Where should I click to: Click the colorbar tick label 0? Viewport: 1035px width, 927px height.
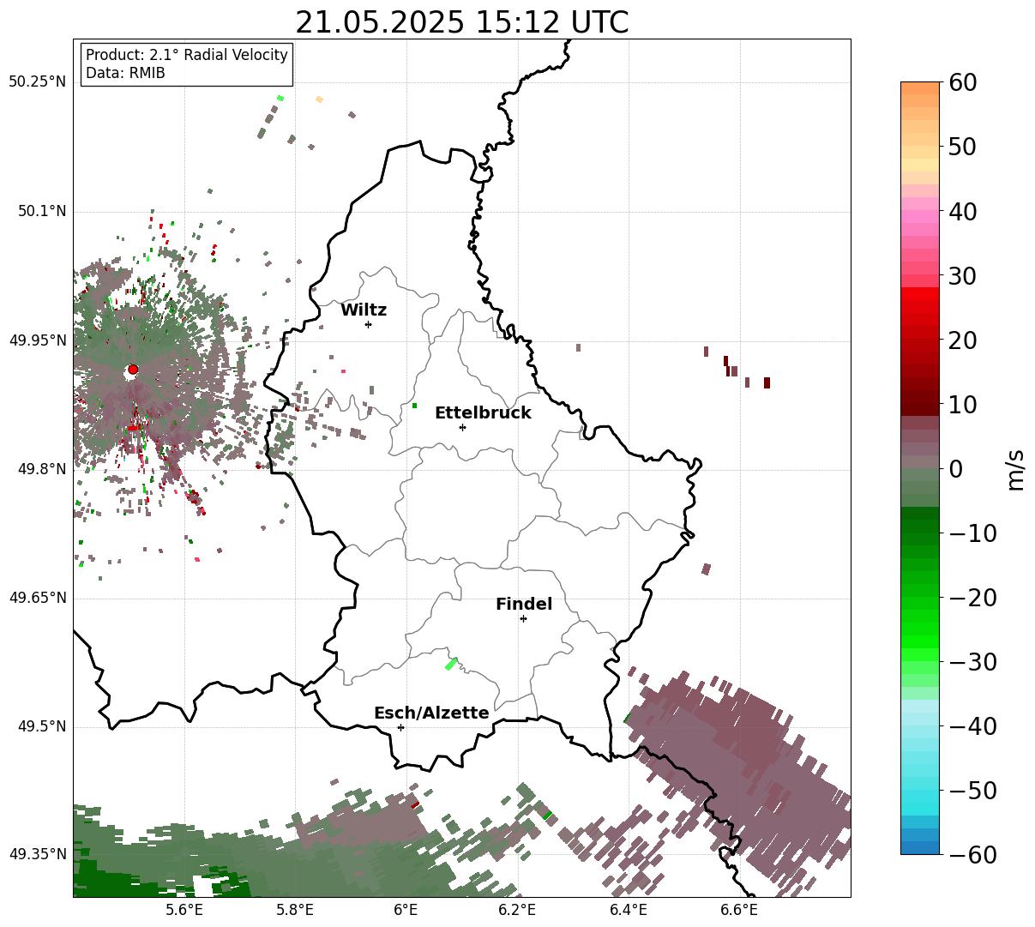pyautogui.click(x=955, y=468)
